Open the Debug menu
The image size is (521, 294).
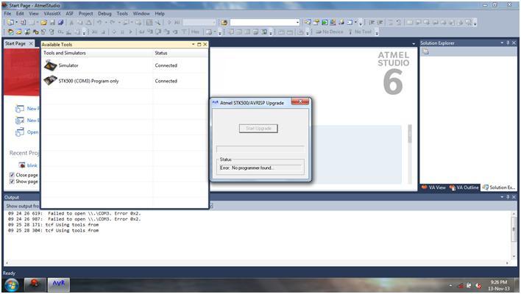point(104,13)
